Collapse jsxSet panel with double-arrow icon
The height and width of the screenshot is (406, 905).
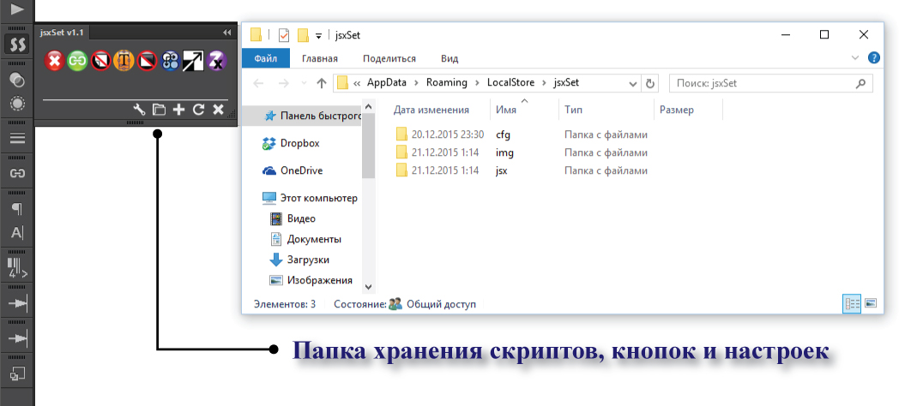pyautogui.click(x=226, y=33)
